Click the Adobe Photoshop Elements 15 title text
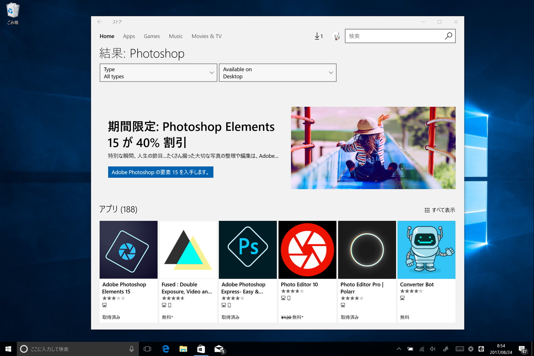 (124, 288)
